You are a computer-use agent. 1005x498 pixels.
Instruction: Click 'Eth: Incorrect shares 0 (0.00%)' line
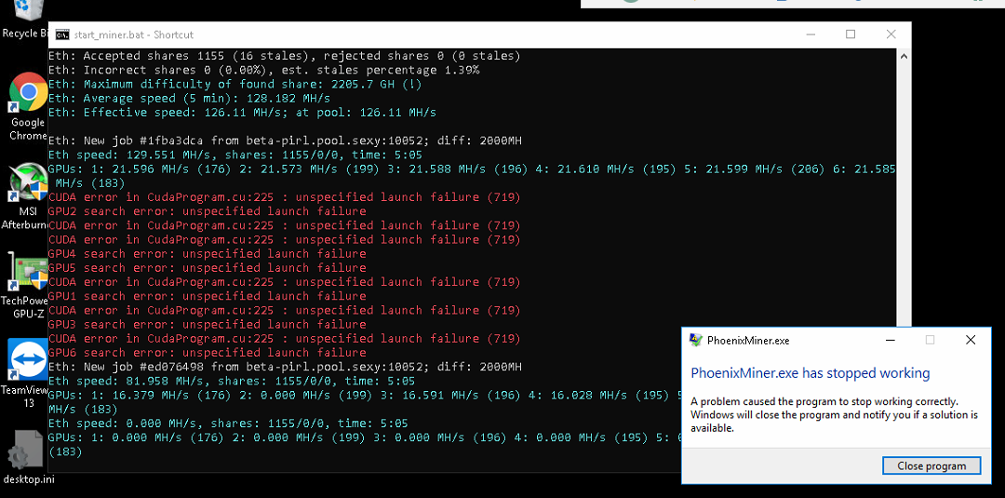point(263,70)
